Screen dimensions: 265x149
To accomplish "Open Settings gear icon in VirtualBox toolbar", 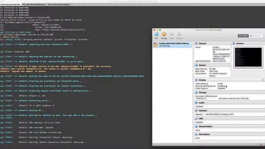I will 164,34.
